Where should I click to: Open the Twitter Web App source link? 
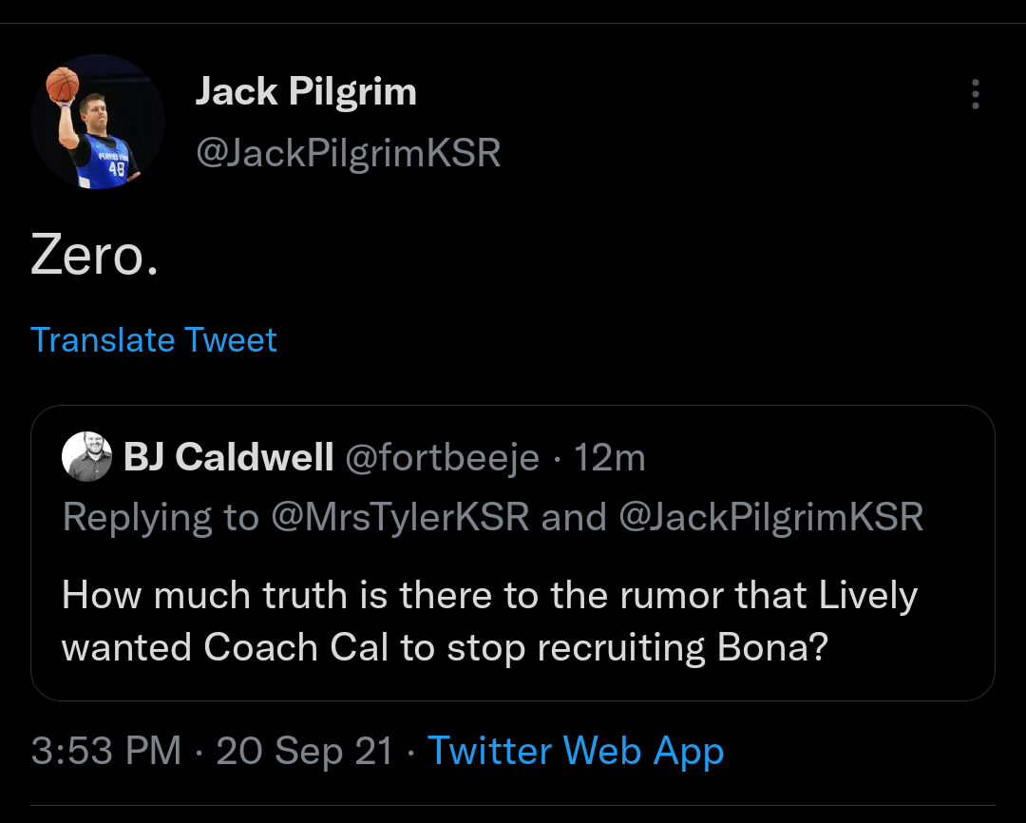click(x=576, y=751)
